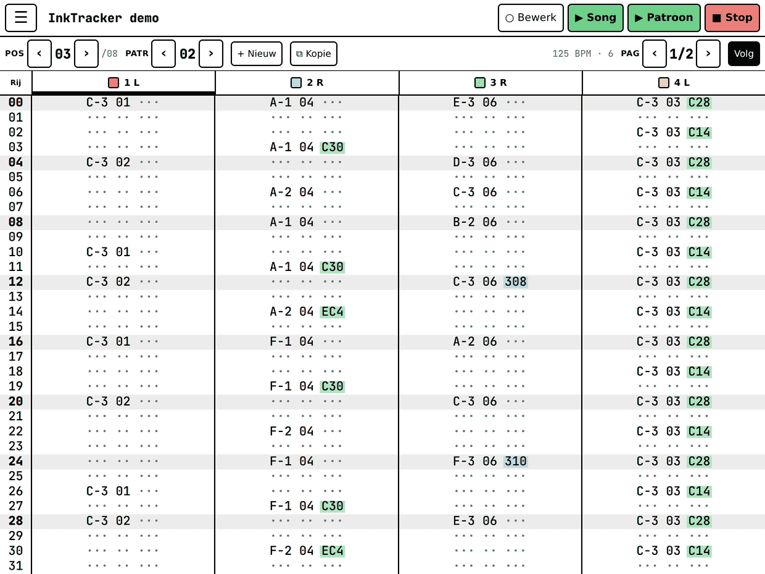Image resolution: width=765 pixels, height=574 pixels.
Task: Select effect 308 in channel 3
Action: point(516,282)
